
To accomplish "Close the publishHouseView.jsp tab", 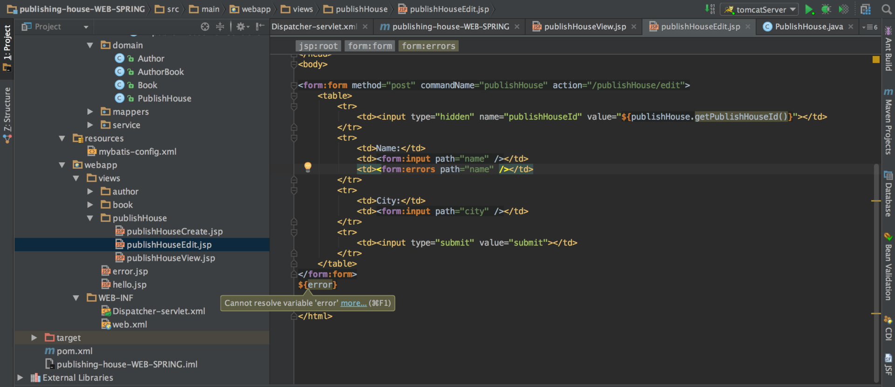I will pos(633,27).
